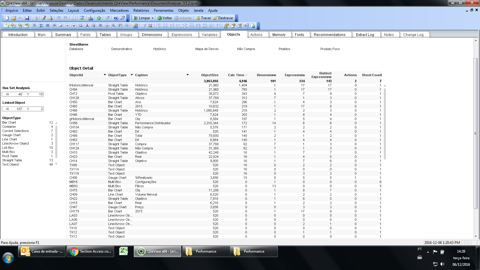
Task: Click the main vertical scrollbar thumb
Action: (x=475, y=133)
